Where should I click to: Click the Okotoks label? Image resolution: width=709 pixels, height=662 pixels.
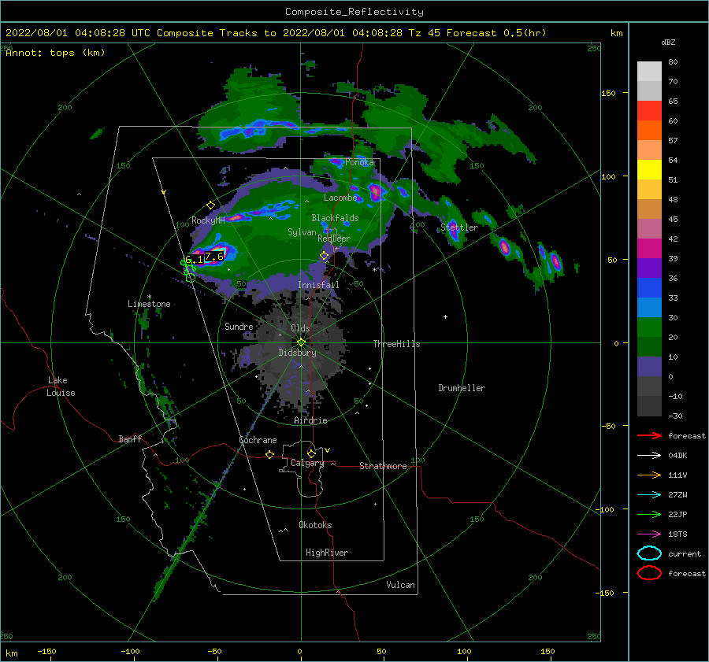[x=315, y=525]
